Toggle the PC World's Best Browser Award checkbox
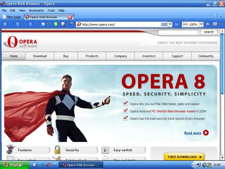 coord(125,111)
